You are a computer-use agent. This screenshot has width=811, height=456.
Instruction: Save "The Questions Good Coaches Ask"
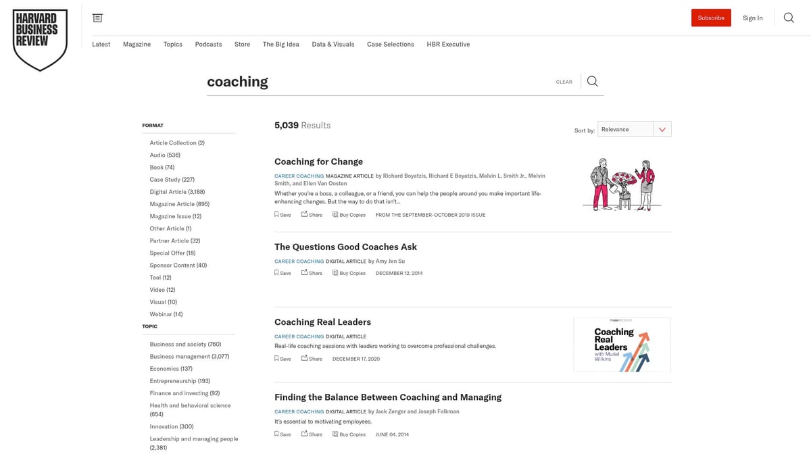click(282, 273)
